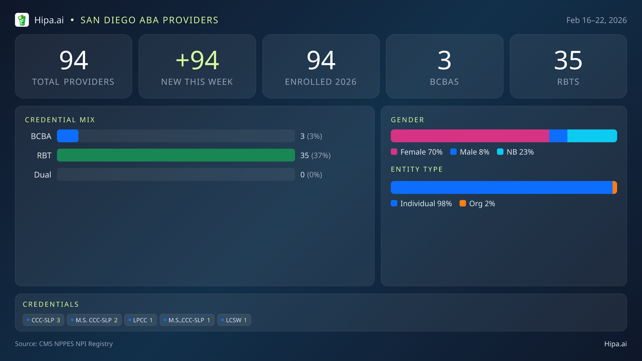642x361 pixels.
Task: Select the LCSW credential chip
Action: pyautogui.click(x=234, y=320)
